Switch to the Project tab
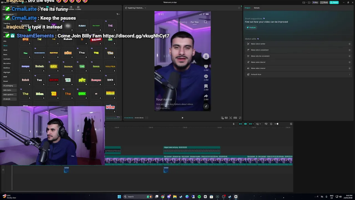The image size is (355, 200). pyautogui.click(x=247, y=8)
